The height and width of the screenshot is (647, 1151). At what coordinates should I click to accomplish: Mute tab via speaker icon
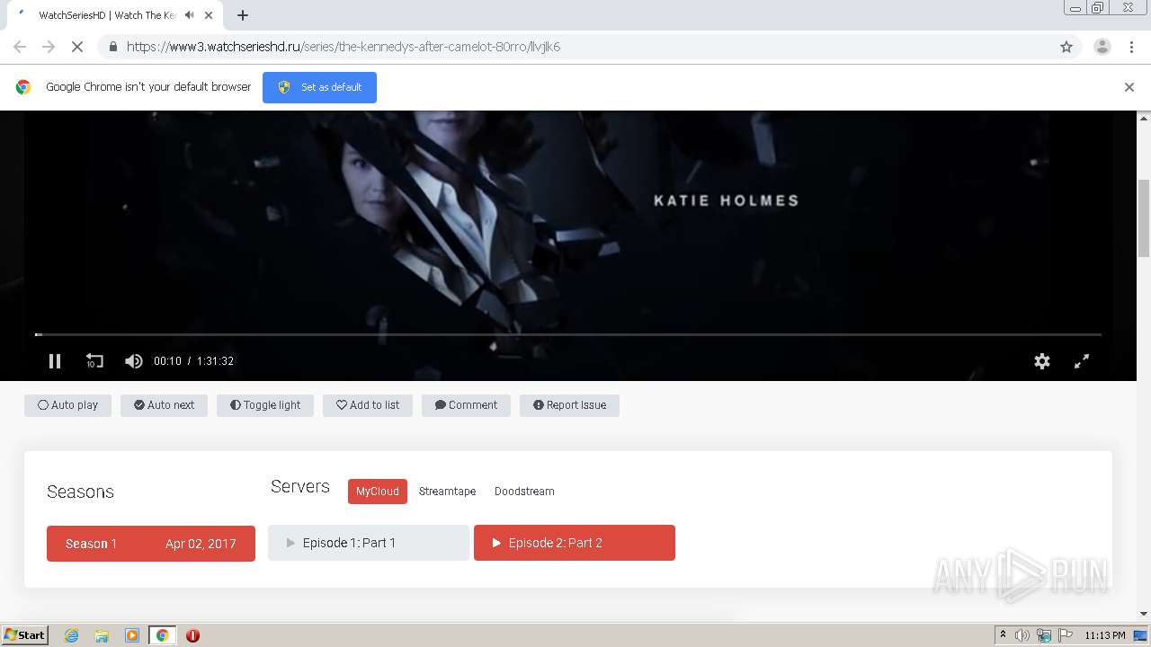[x=189, y=15]
